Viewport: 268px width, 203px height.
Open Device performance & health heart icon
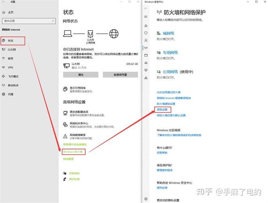point(146,70)
